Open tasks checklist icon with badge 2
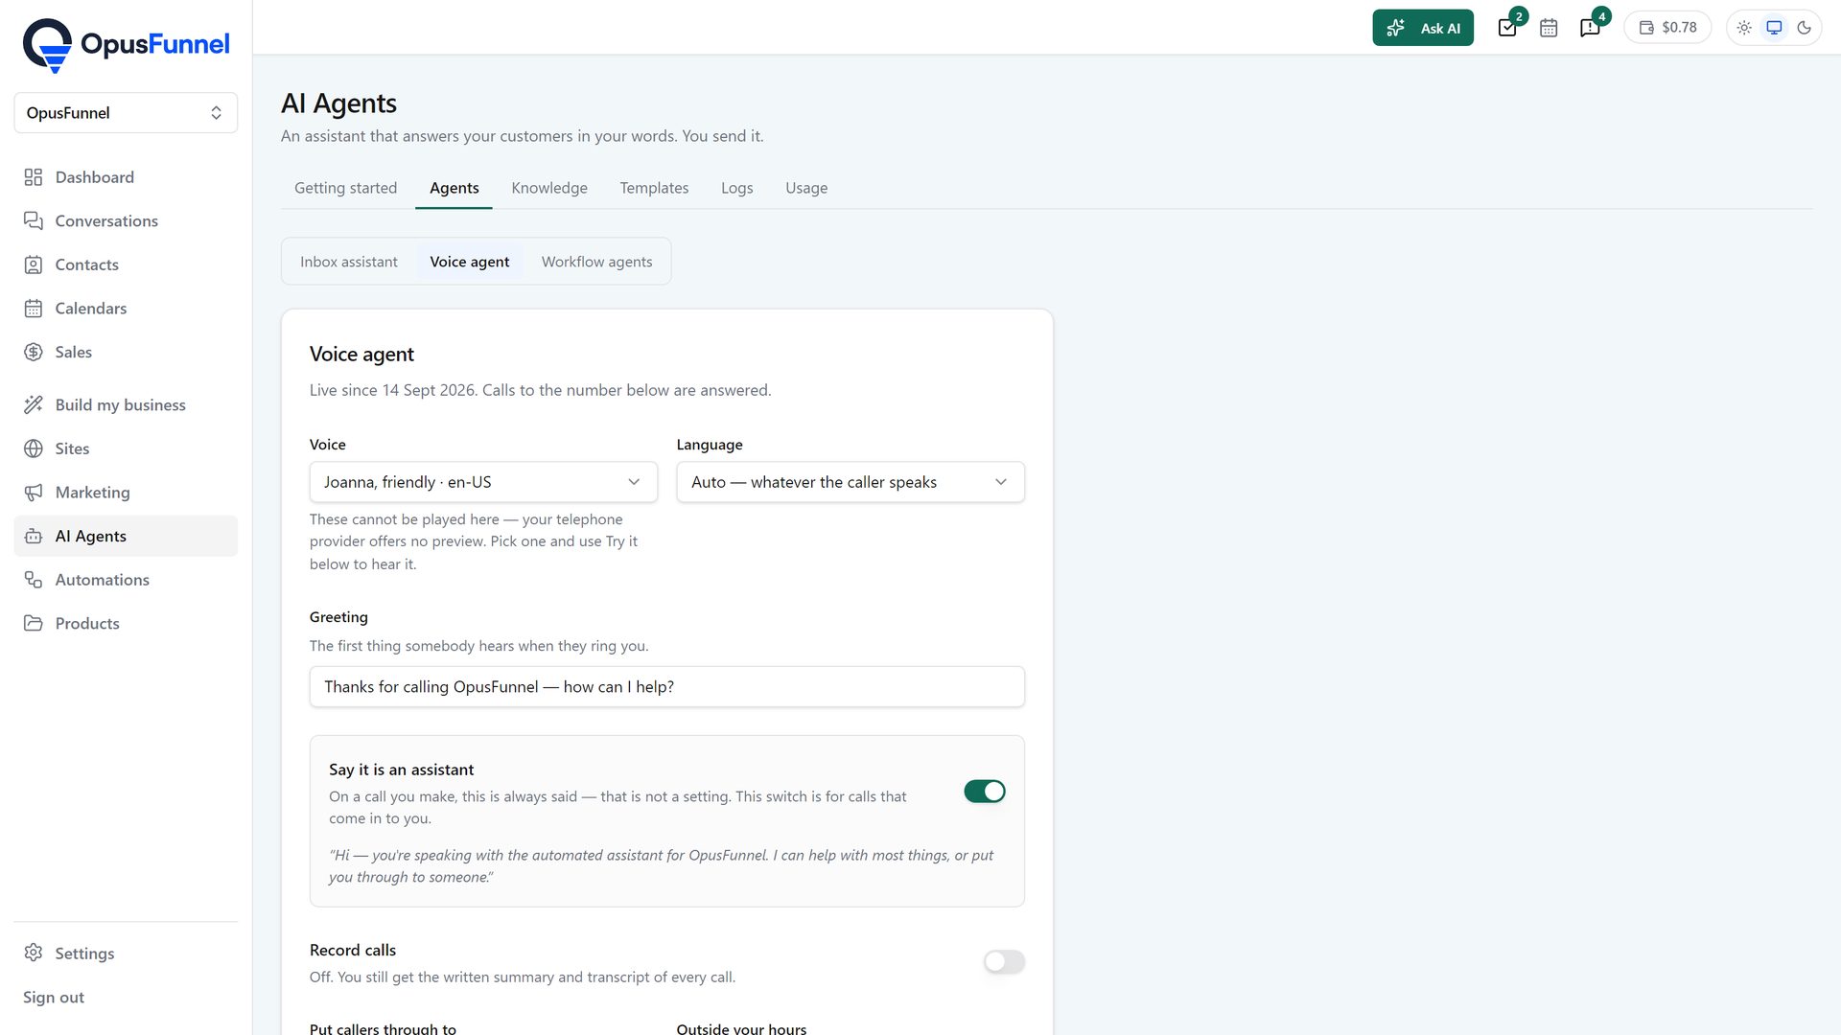The height and width of the screenshot is (1035, 1841). click(x=1507, y=28)
